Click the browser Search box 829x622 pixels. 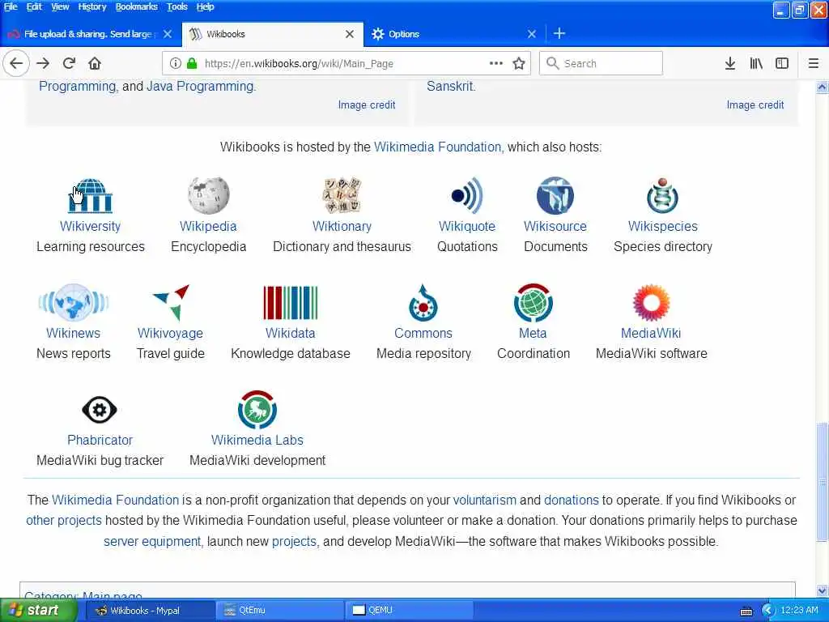click(602, 63)
